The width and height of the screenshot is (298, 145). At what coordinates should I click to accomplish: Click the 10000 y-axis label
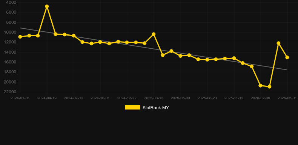(x=10, y=32)
